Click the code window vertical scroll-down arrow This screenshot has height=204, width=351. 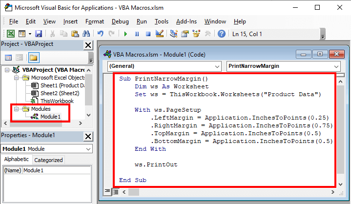(x=340, y=184)
